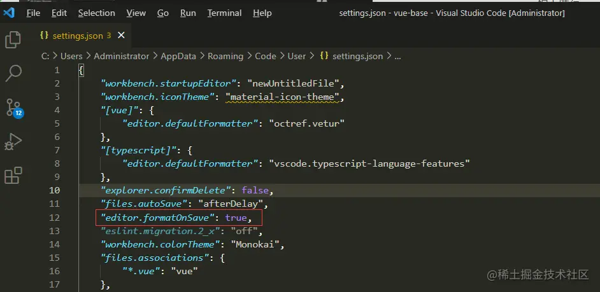Image resolution: width=600 pixels, height=292 pixels.
Task: Click the false value on line 10
Action: click(x=255, y=190)
